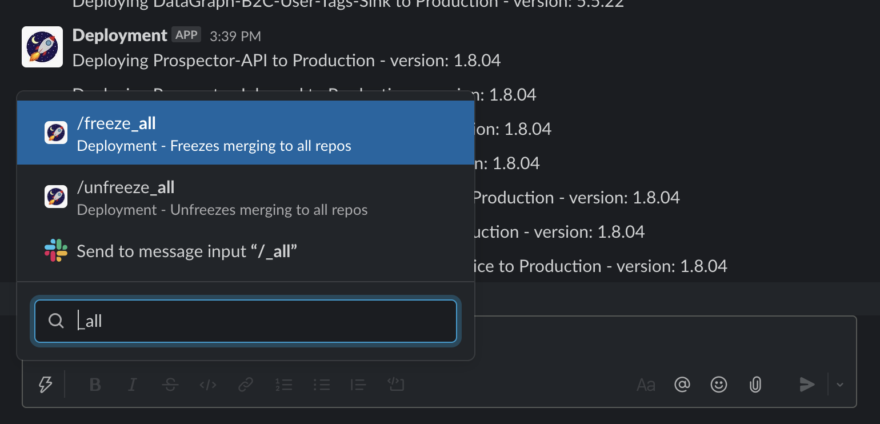Screen dimensions: 880x424
Task: Click the paperclip attachment icon
Action: point(755,385)
